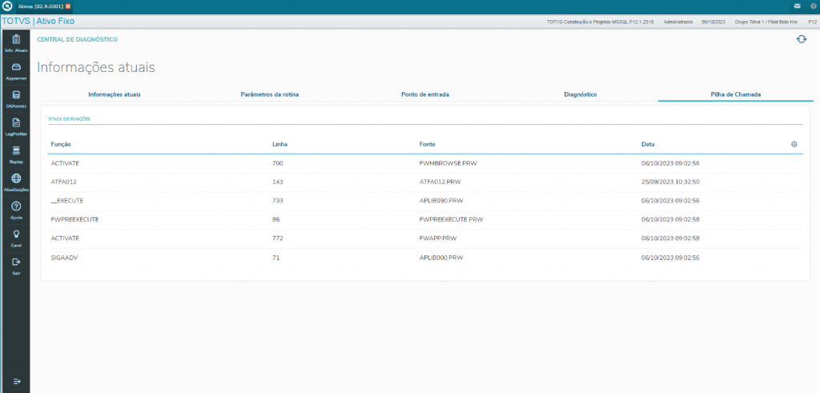
Task: Click TOTVS Construção e Projetos environment text
Action: click(x=599, y=22)
